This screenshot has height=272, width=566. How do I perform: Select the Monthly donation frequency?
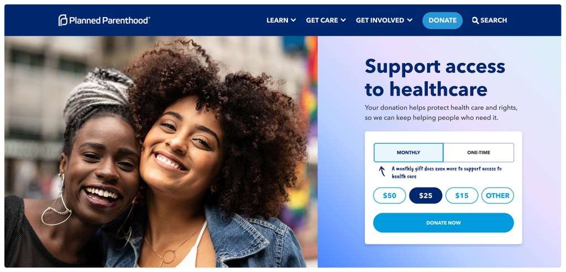[408, 152]
